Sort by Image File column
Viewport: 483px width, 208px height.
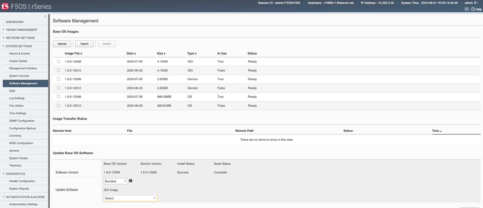coord(73,53)
